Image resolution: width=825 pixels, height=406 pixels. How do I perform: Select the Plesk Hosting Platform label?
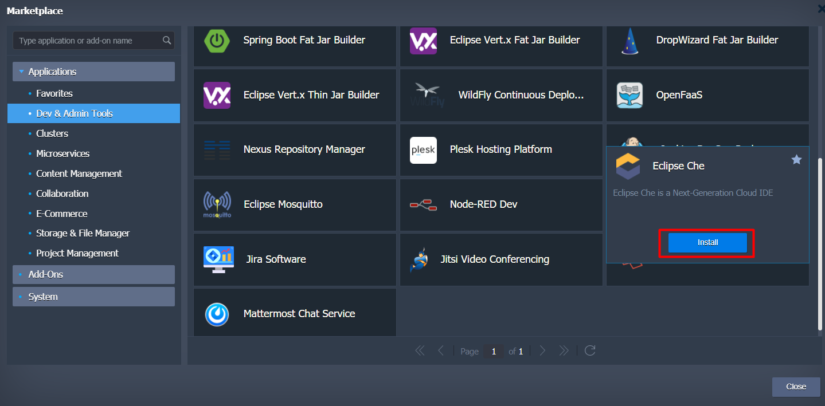(501, 149)
